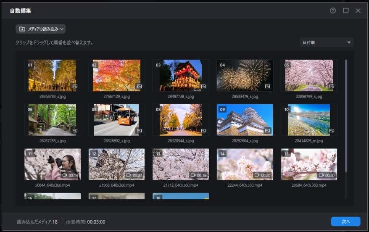The image size is (369, 232).
Task: Select the lantern float thumbnail 03
Action: (181, 76)
